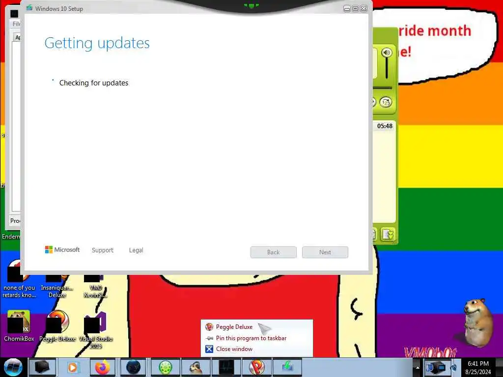The width and height of the screenshot is (503, 377).
Task: Select the Visual Studio 2015 desktop icon
Action: 96,329
